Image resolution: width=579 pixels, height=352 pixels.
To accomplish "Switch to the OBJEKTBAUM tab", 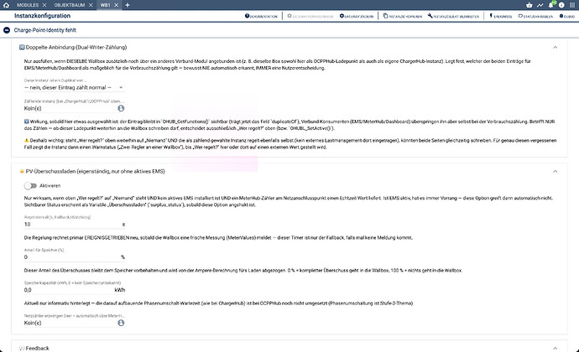I will (x=70, y=5).
